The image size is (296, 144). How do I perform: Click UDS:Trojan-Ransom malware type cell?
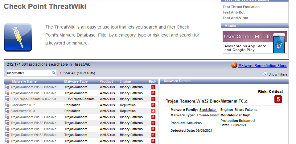coord(80,99)
